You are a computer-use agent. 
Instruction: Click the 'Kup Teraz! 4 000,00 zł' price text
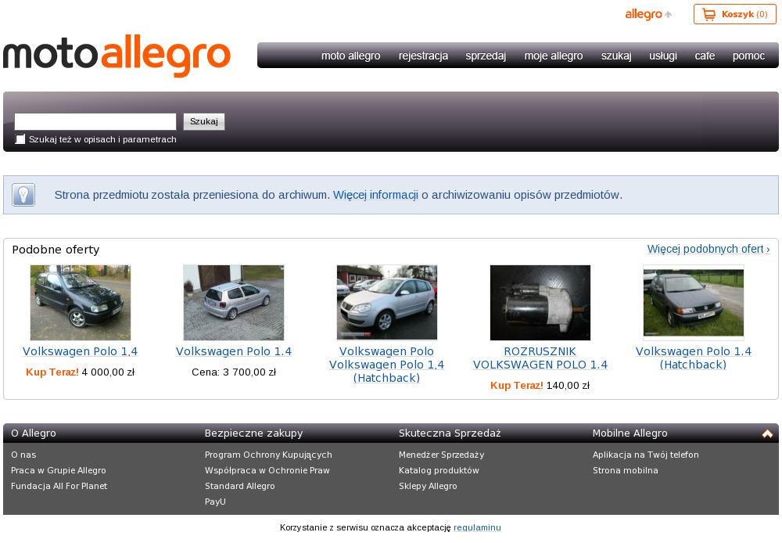click(81, 372)
